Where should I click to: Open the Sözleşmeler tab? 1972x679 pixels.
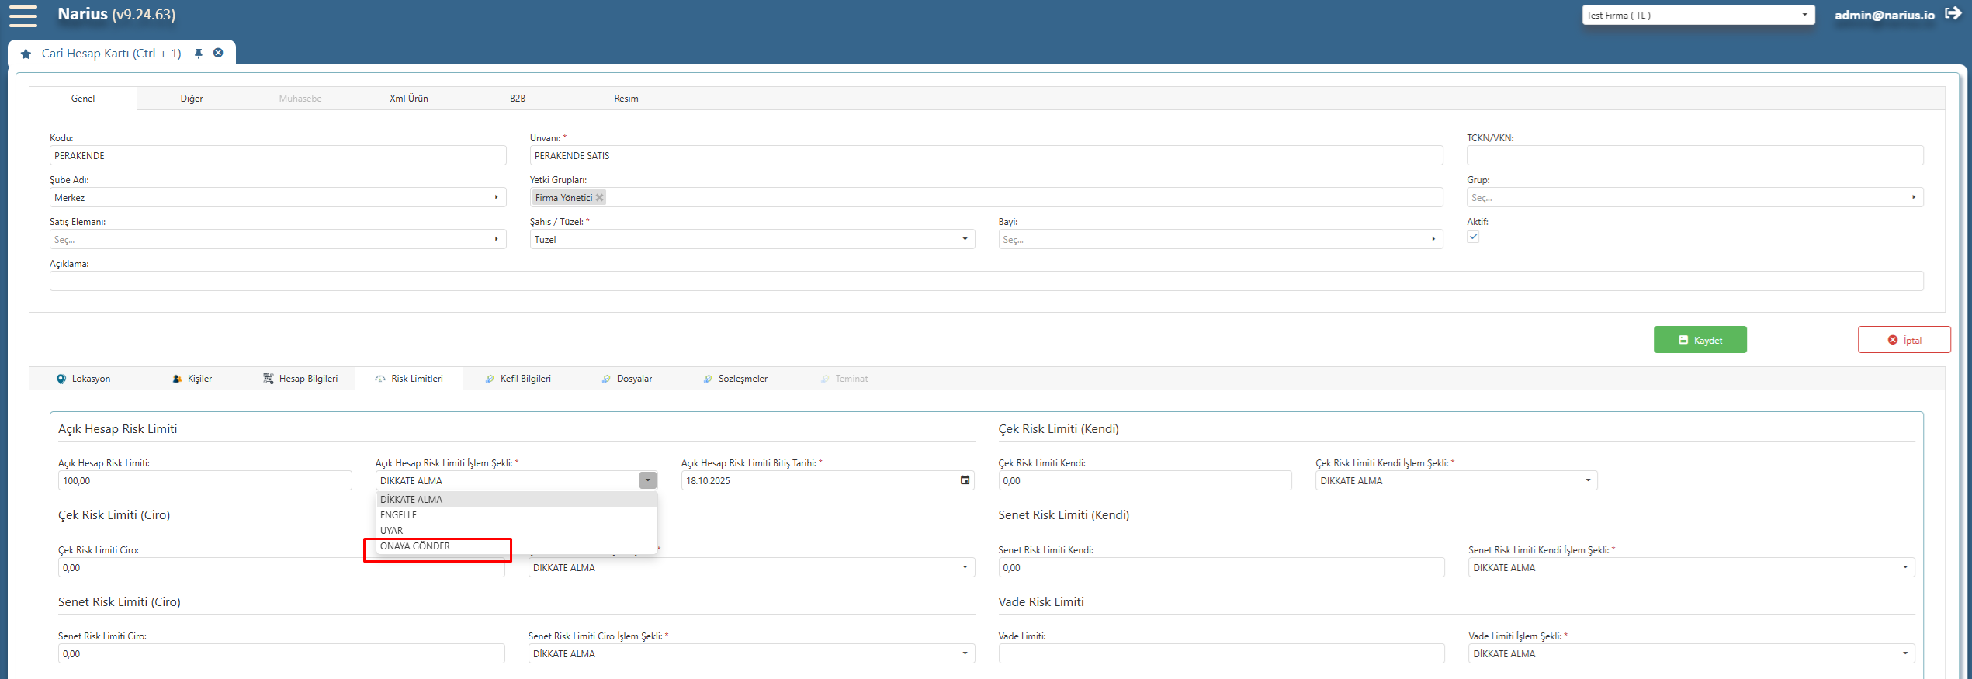tap(736, 379)
